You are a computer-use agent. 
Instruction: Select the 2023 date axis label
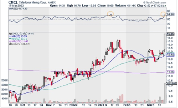tap(101, 105)
